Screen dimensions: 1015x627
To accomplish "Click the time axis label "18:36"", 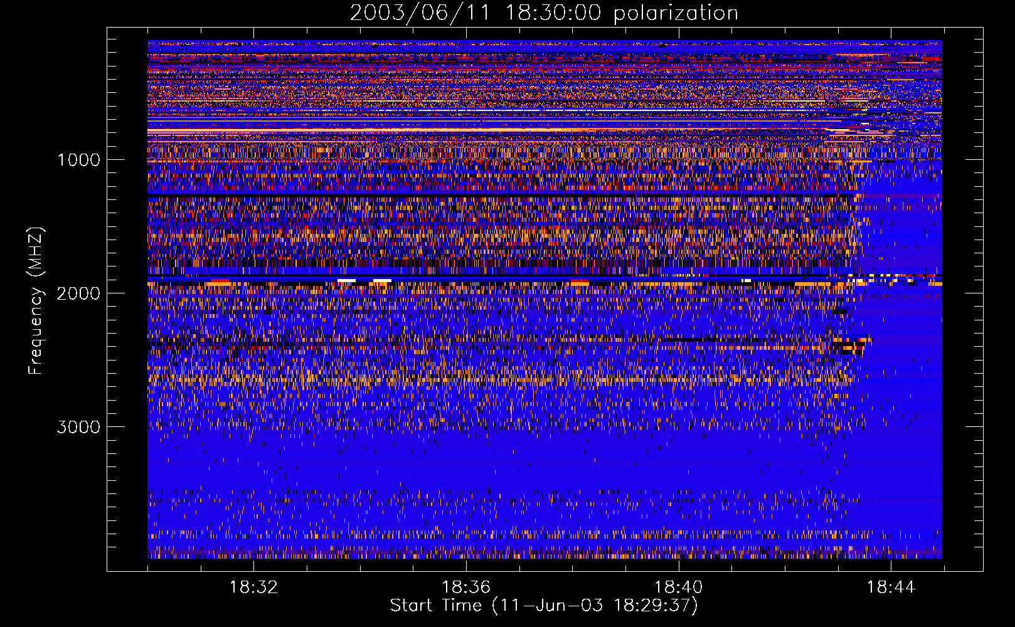I will click(466, 587).
